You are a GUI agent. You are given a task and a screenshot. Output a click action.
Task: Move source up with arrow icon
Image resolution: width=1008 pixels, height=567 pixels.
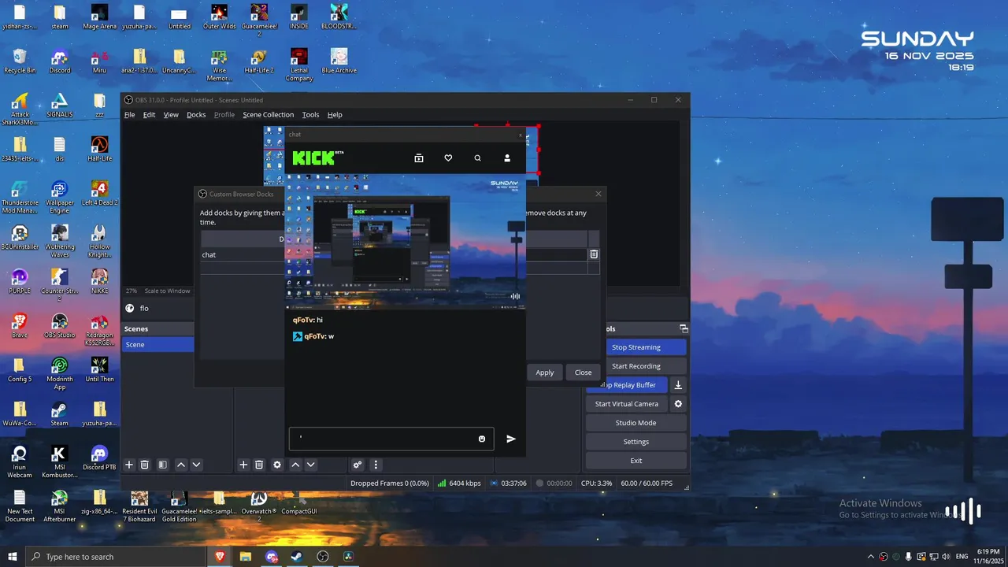click(x=295, y=465)
